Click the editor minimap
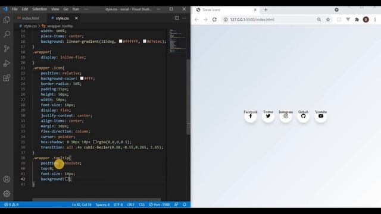The height and width of the screenshot is (214, 381). tap(177, 41)
